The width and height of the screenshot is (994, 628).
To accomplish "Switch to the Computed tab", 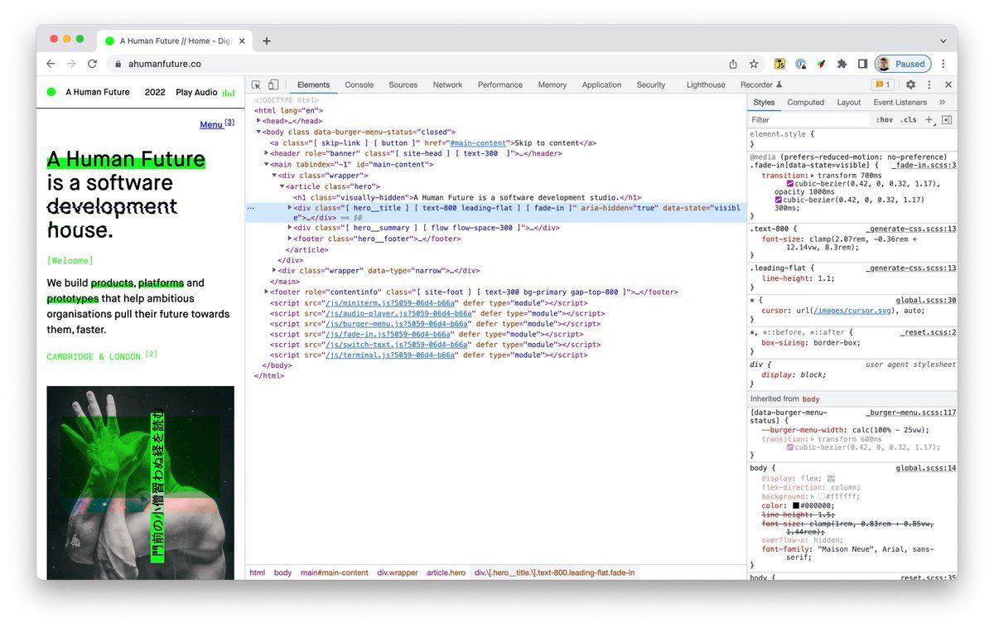I will [805, 102].
